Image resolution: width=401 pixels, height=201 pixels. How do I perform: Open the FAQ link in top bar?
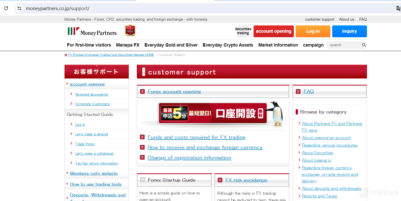point(363,19)
